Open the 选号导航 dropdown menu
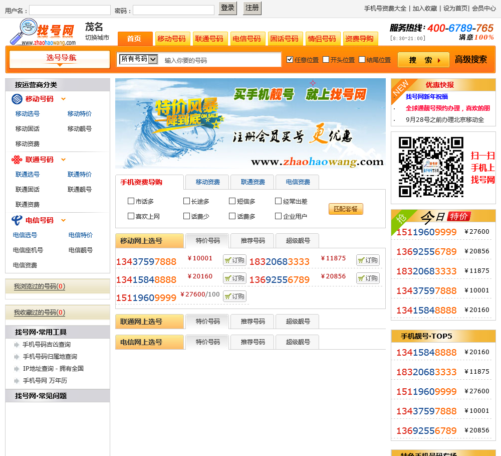 click(60, 59)
